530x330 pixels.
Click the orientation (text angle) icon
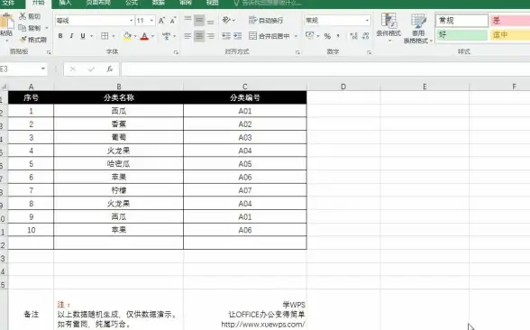[x=226, y=20]
